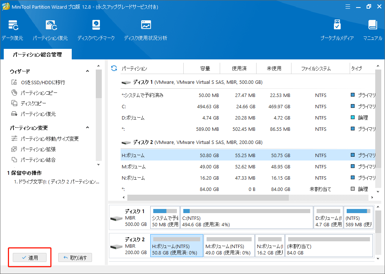
Task: Click horizontal scrollbar of partition list
Action: tap(208, 197)
